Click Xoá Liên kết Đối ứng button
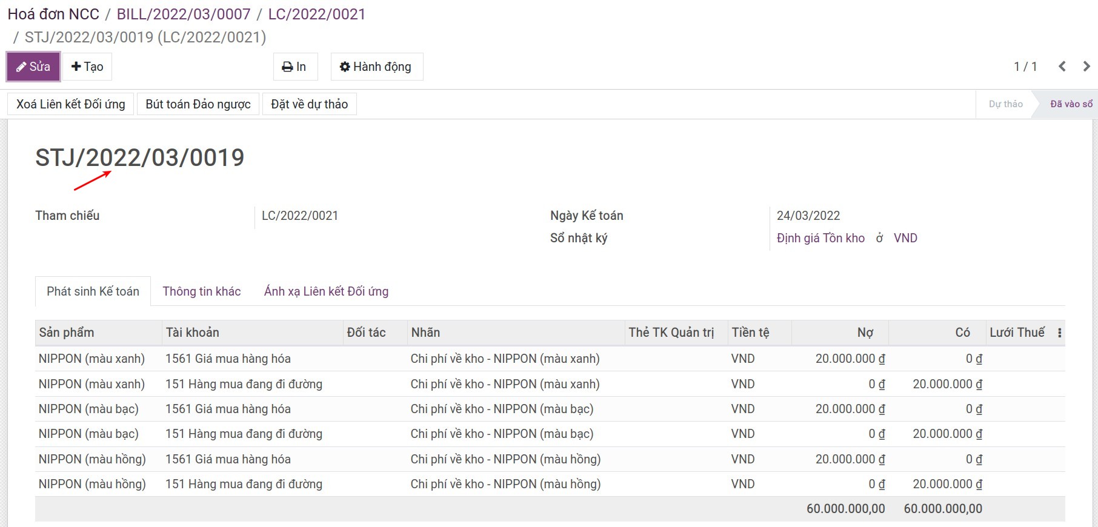1098x527 pixels. coord(70,104)
